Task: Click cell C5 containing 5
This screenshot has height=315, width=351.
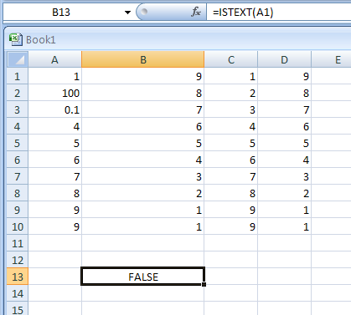Action: pyautogui.click(x=231, y=143)
